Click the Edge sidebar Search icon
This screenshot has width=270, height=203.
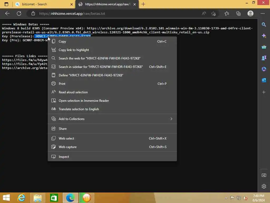(264, 25)
